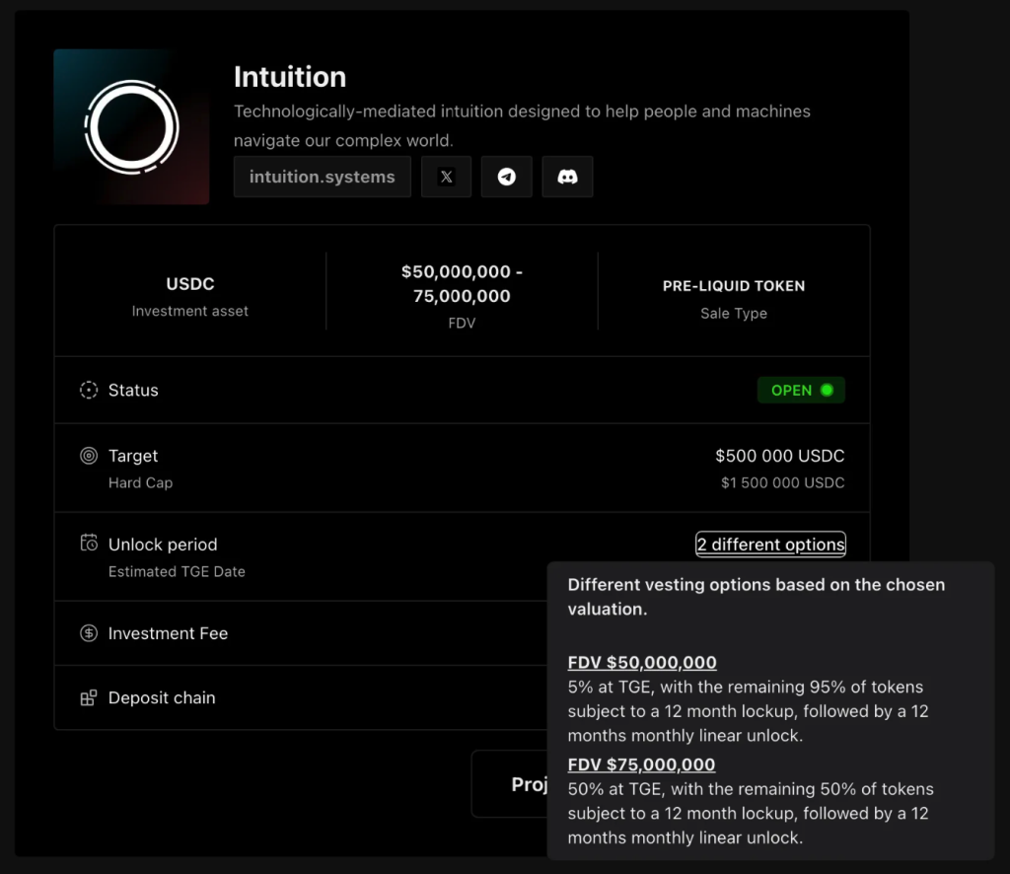The height and width of the screenshot is (874, 1010).
Task: Click the PRE-LIQUID TOKEN sale type cell
Action: (734, 297)
